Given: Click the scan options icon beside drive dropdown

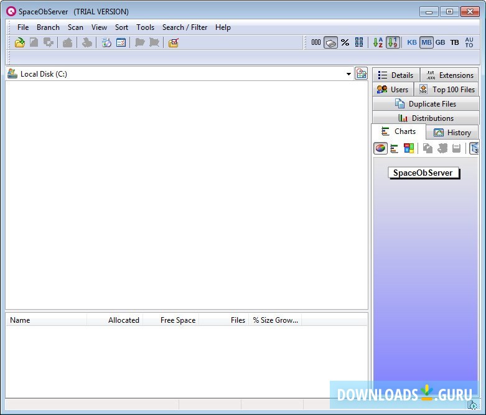Looking at the screenshot, I should 361,74.
